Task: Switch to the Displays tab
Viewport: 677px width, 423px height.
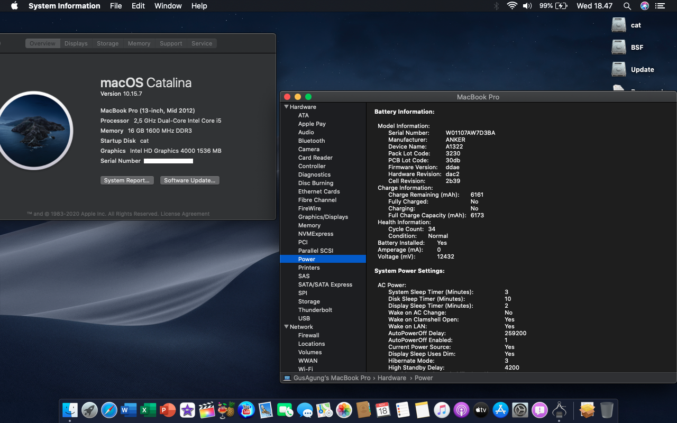Action: (x=76, y=43)
